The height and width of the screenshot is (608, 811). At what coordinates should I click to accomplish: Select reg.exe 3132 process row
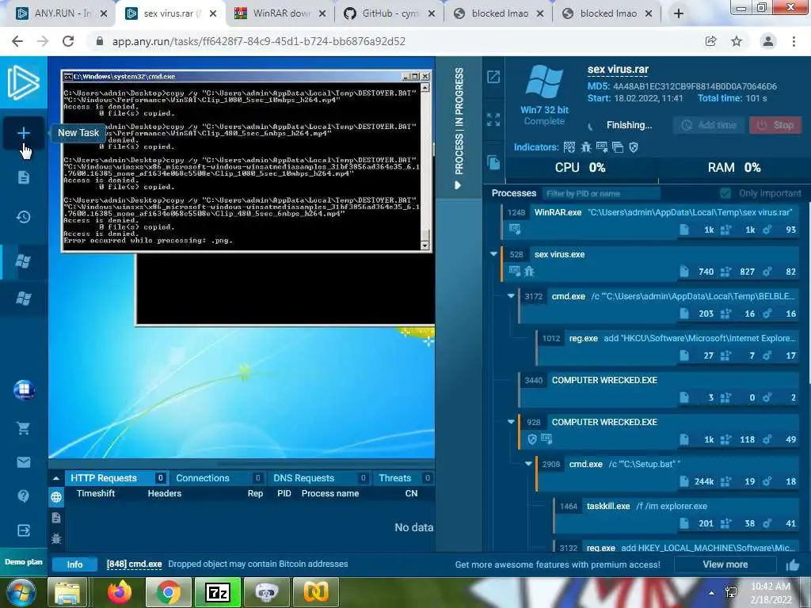tap(676, 548)
